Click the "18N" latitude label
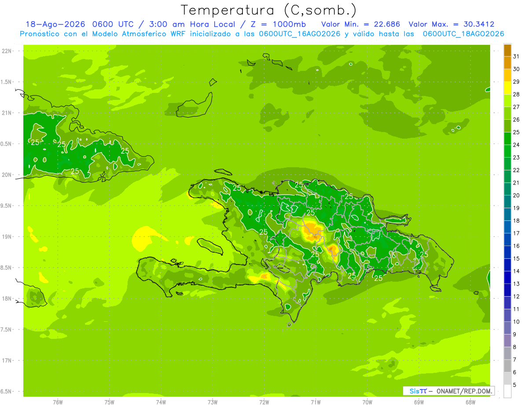 point(7,298)
